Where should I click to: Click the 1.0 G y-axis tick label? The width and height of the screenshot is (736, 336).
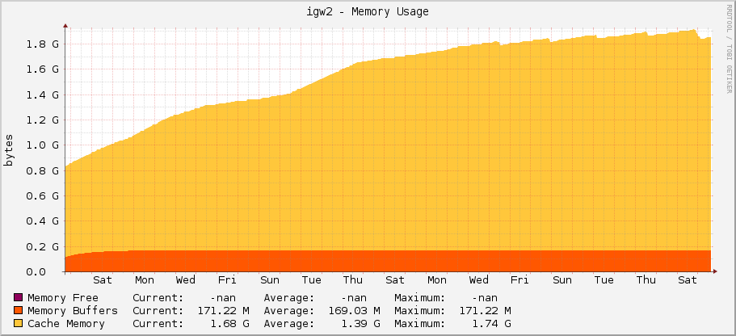[44, 145]
